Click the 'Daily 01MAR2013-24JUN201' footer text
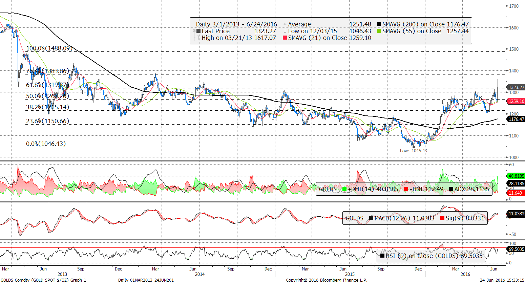525x283 pixels. [x=146, y=280]
